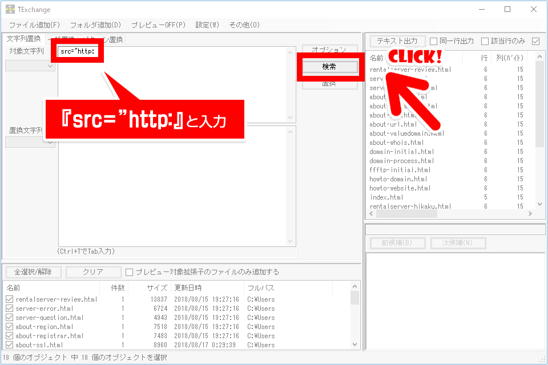Viewport: 548px width, 365px height.
Task: Open the その他(O) menu
Action: tap(244, 25)
